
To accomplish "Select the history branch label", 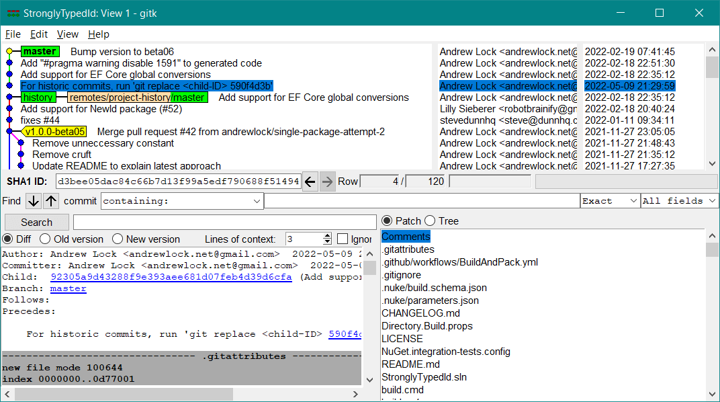I will click(38, 97).
